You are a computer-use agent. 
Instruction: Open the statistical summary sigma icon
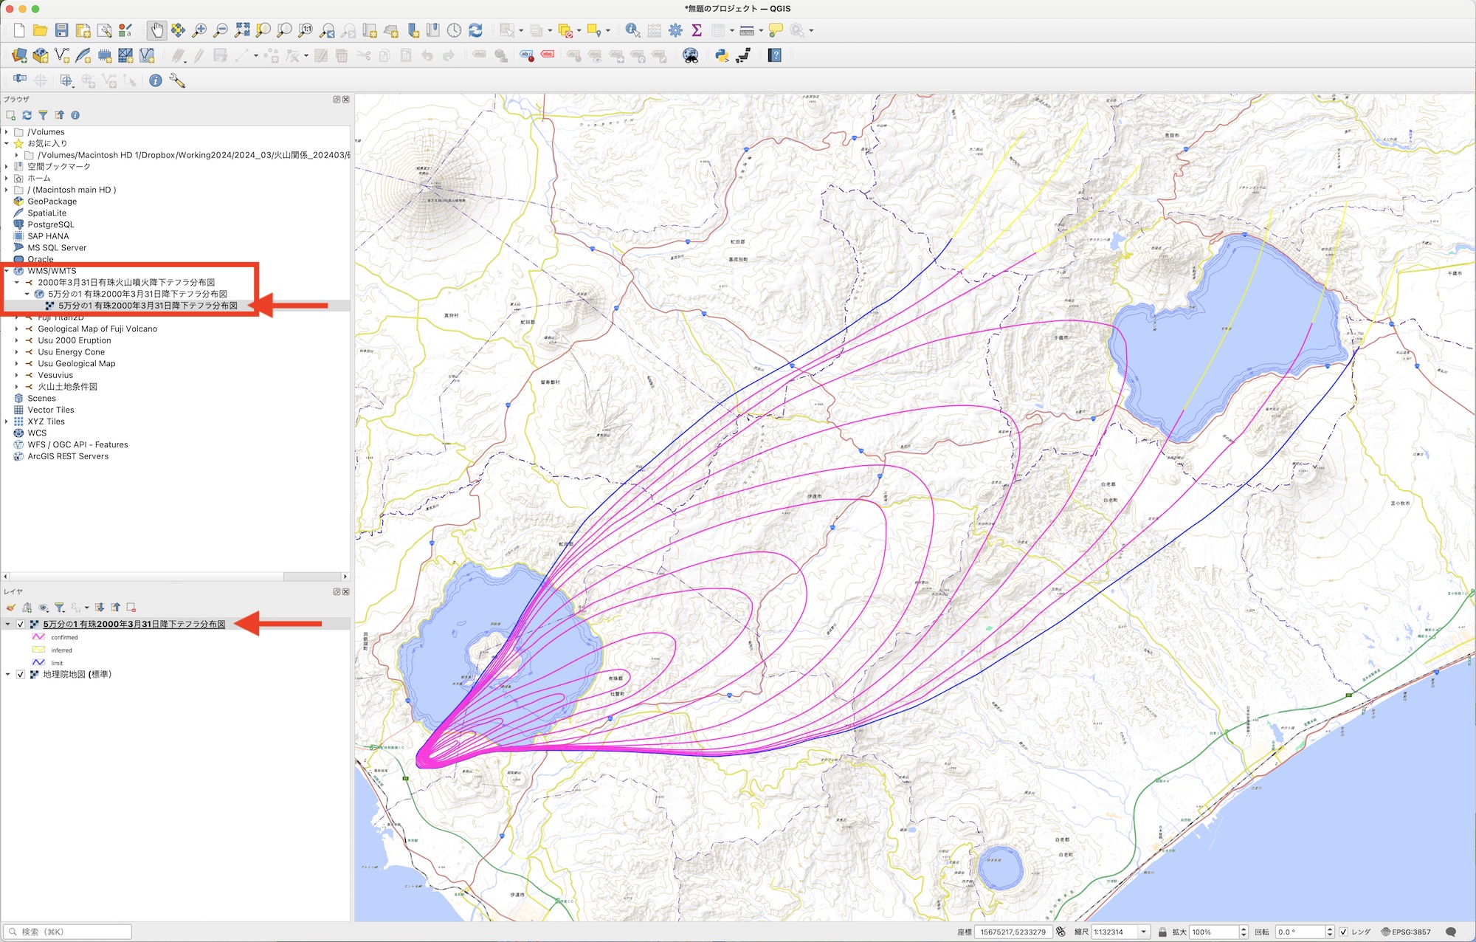pos(697,30)
